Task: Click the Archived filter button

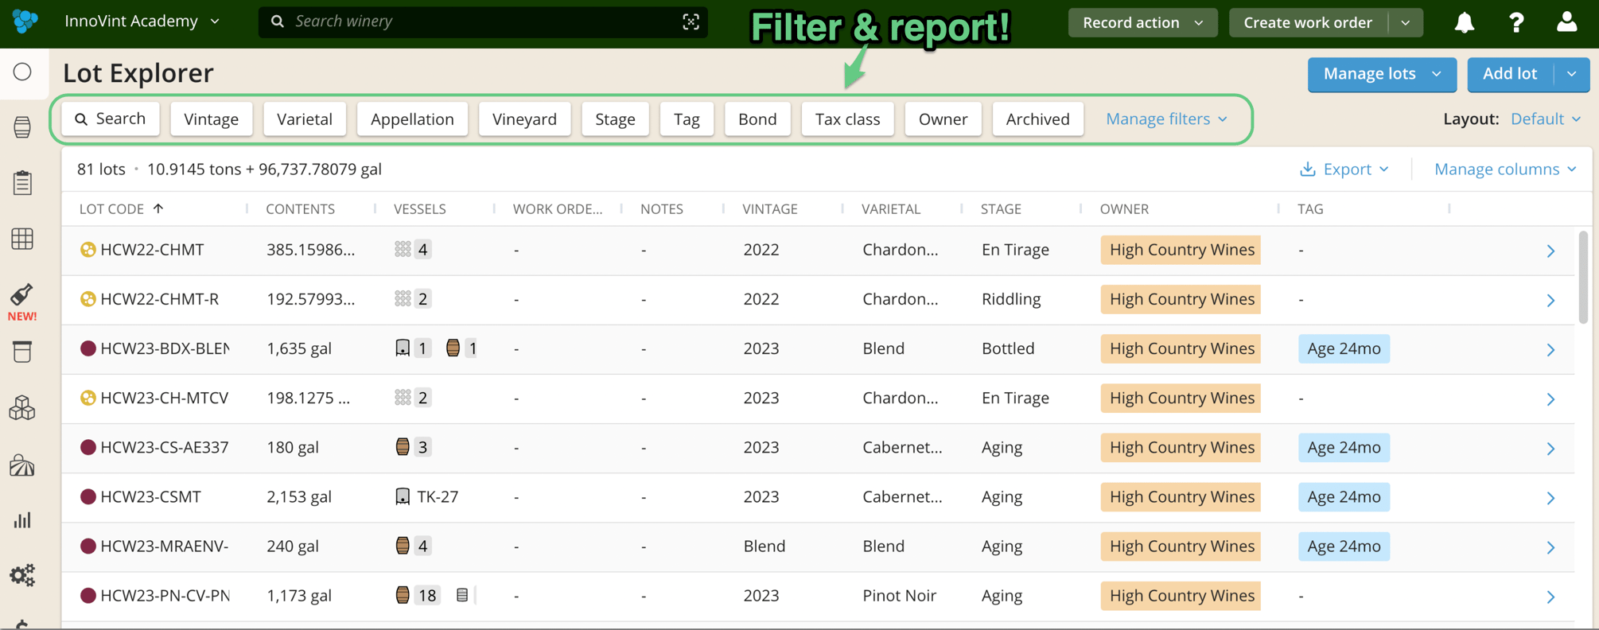Action: click(x=1037, y=119)
